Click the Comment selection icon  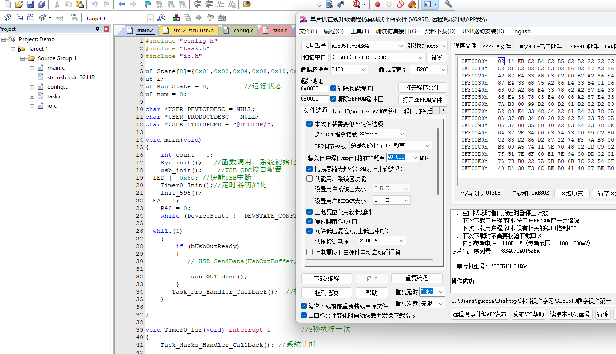[x=221, y=4]
